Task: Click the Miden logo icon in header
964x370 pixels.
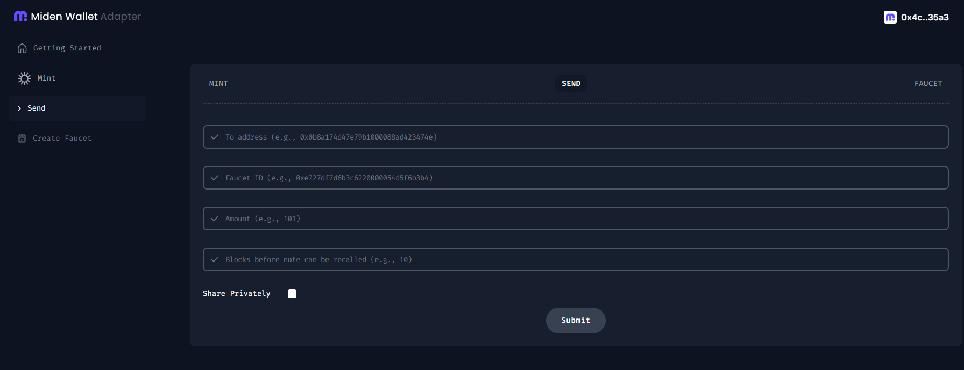Action: [x=20, y=17]
